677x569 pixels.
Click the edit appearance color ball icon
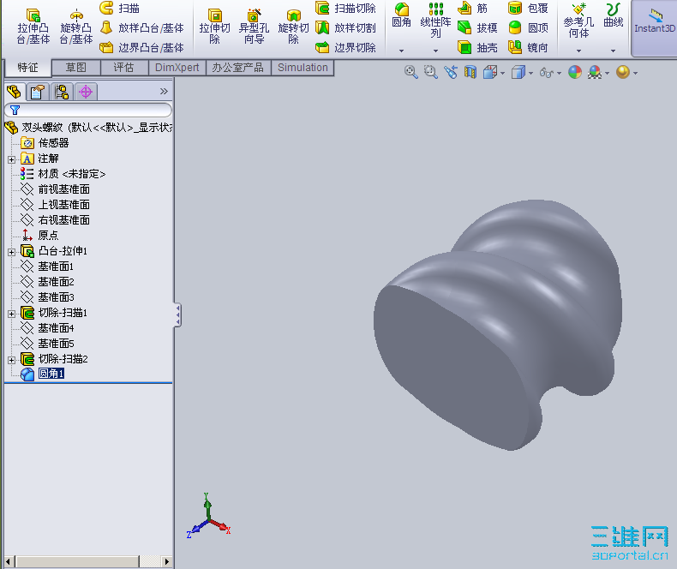[x=575, y=72]
